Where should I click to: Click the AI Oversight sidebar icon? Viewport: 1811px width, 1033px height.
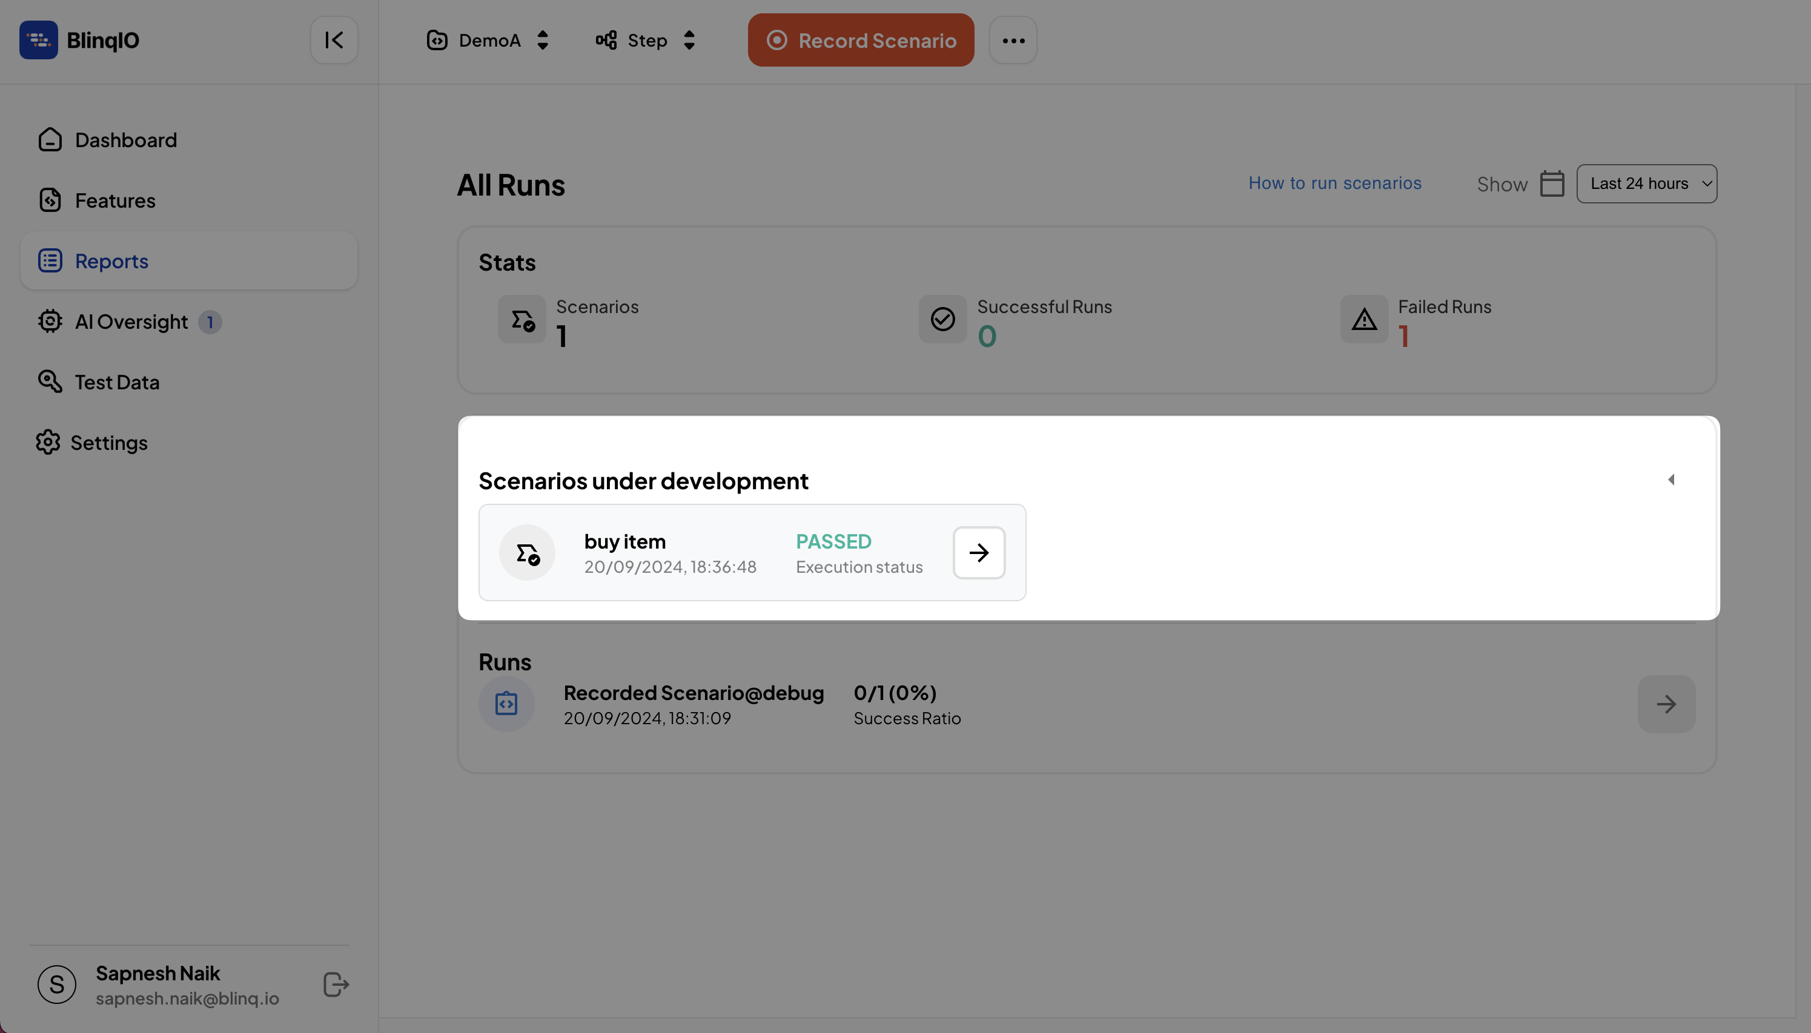pyautogui.click(x=48, y=321)
